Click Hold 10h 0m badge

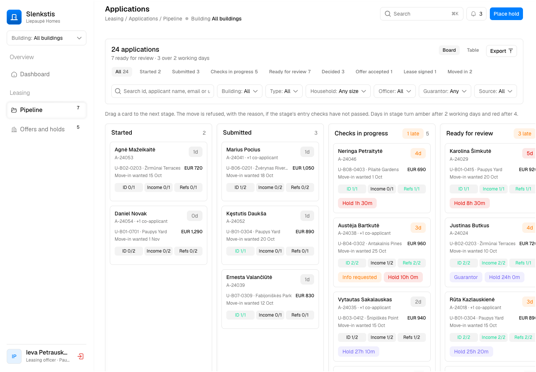(403, 277)
